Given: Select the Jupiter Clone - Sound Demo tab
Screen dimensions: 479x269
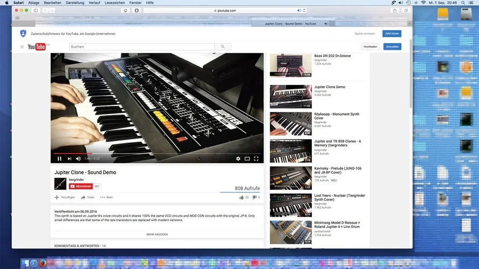Looking at the screenshot, I should [290, 24].
